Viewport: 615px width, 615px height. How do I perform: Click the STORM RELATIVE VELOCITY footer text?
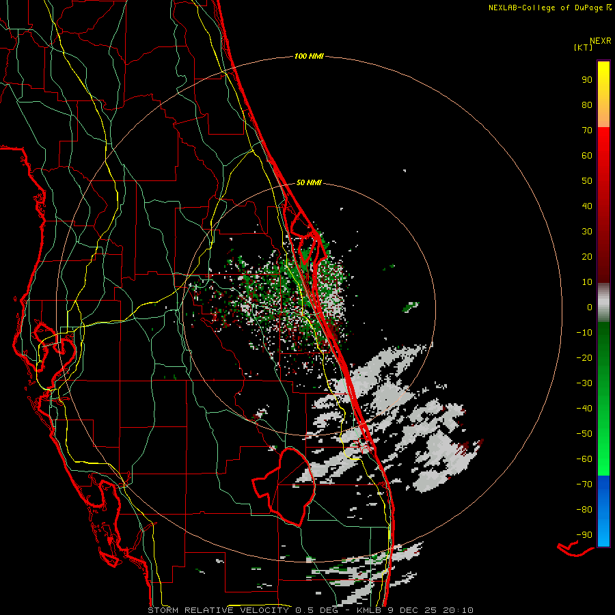[219, 610]
